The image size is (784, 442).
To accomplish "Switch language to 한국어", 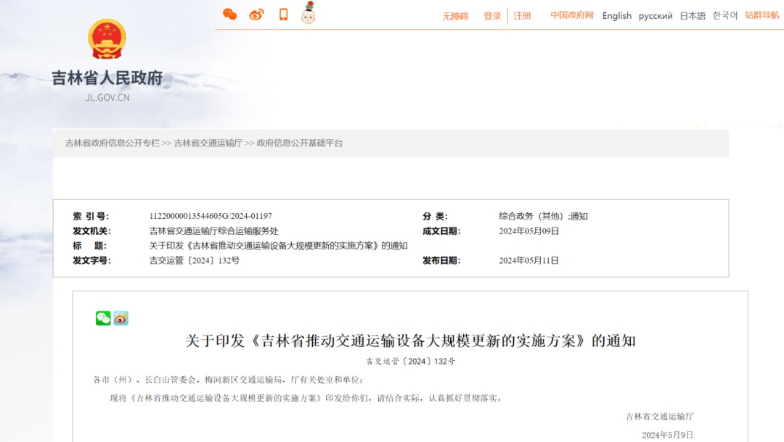I will (725, 15).
